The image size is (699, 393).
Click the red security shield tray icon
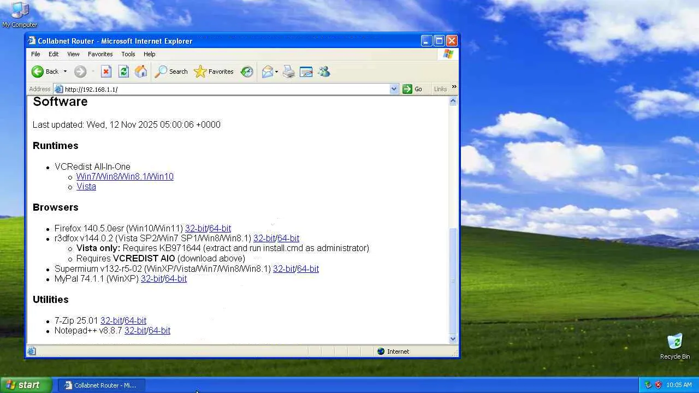[x=658, y=385]
